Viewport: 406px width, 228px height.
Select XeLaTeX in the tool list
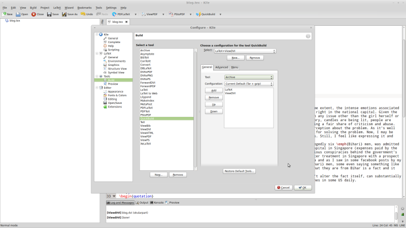[166, 144]
